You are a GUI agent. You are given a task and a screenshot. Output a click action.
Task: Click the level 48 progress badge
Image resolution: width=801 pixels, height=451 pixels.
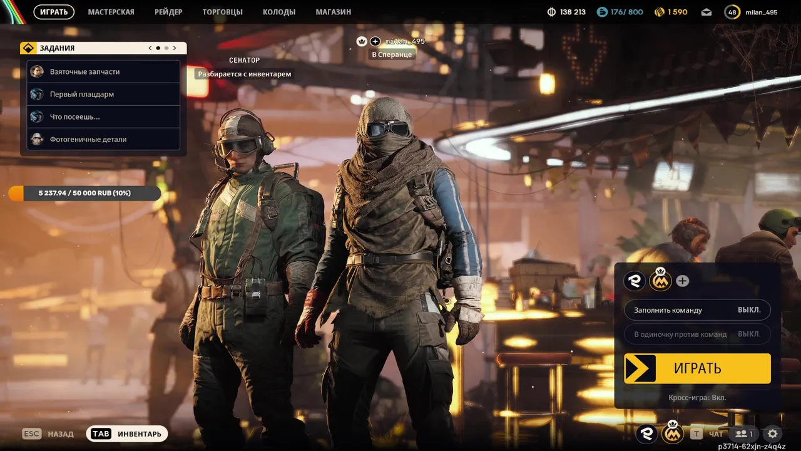tap(732, 12)
